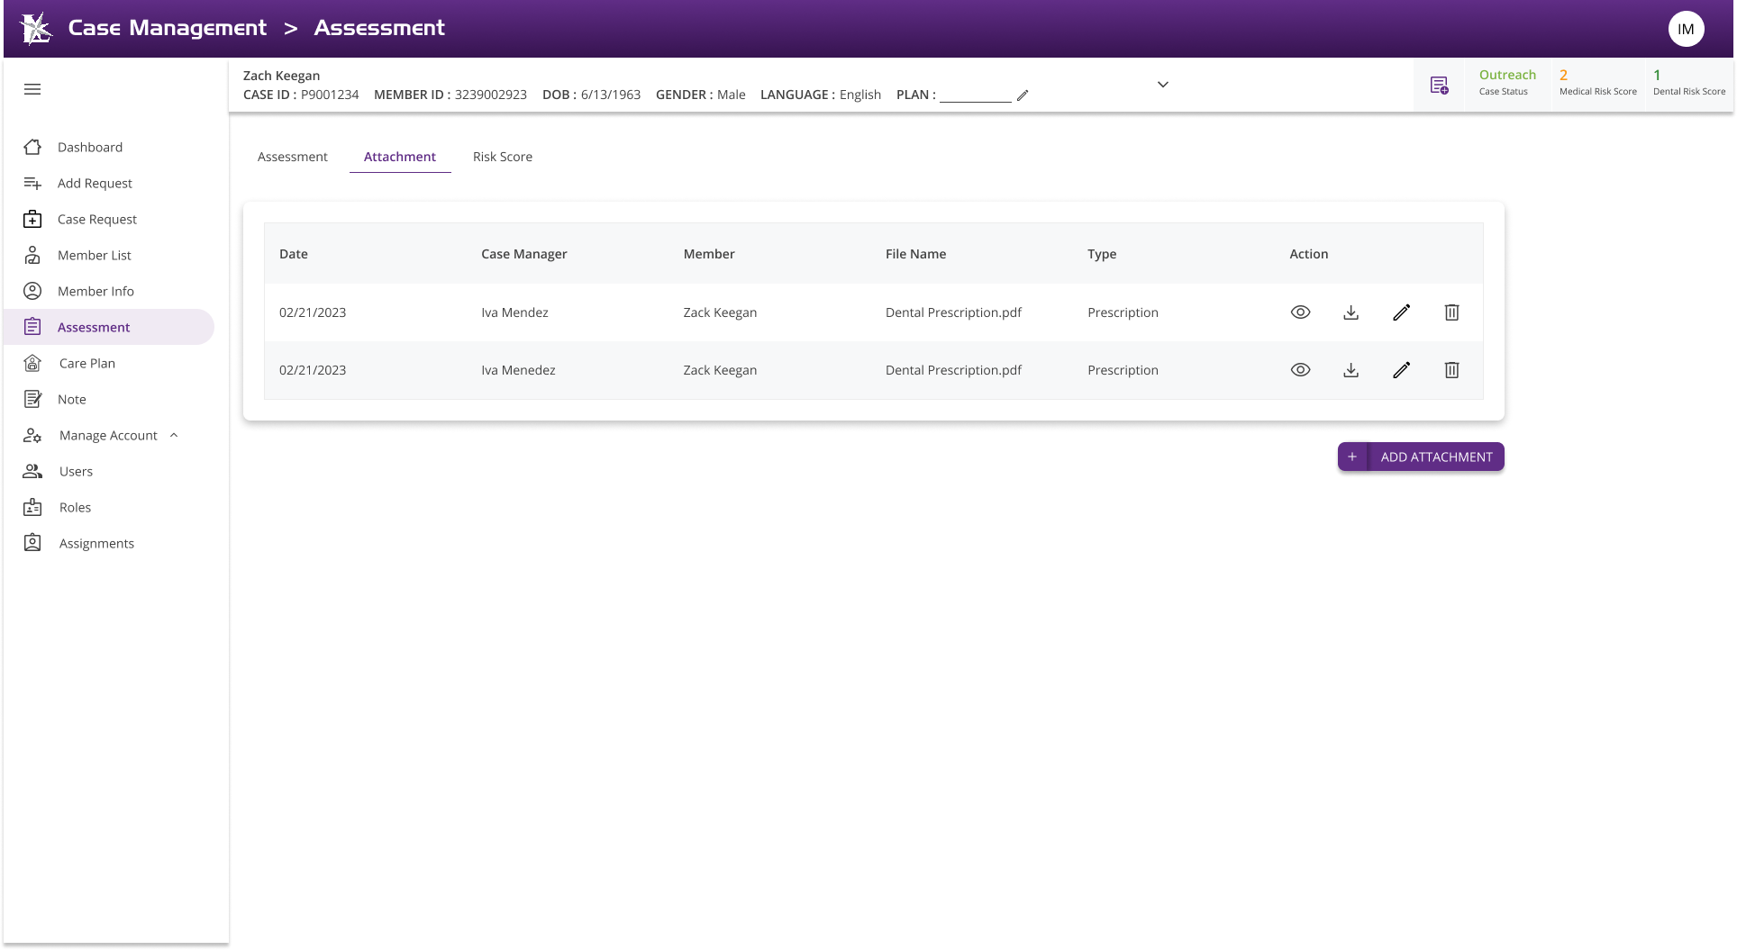Switch to the Assessment tab
Viewport: 1737px width, 950px height.
[x=292, y=157]
